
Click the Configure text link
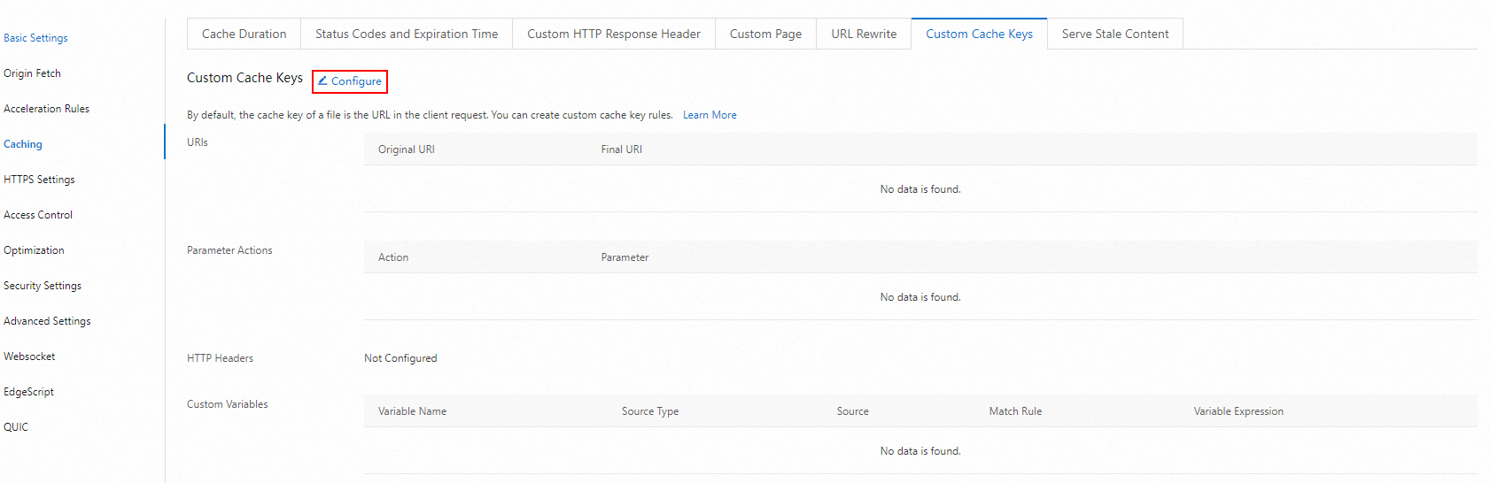click(x=356, y=80)
